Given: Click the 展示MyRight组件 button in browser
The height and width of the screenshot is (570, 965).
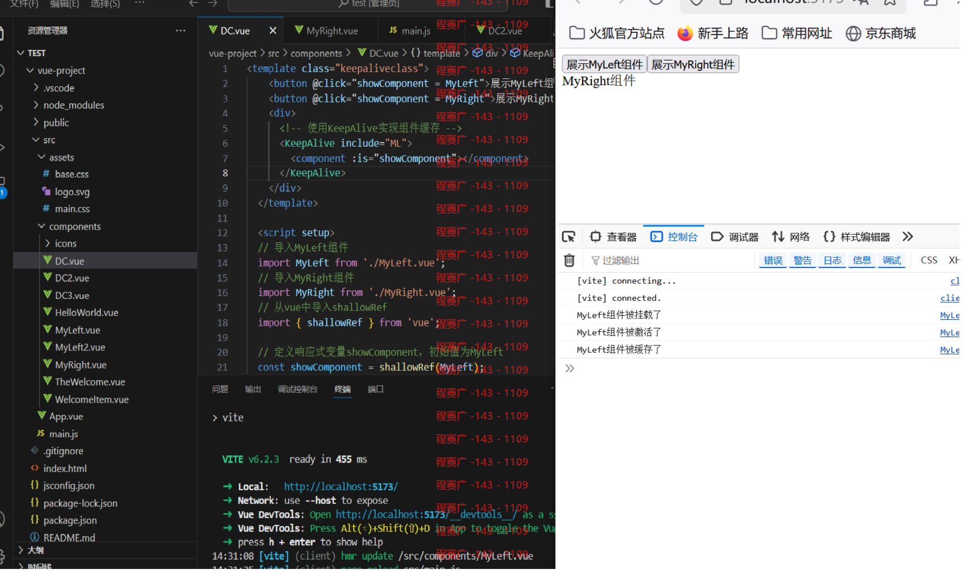Looking at the screenshot, I should [x=693, y=64].
